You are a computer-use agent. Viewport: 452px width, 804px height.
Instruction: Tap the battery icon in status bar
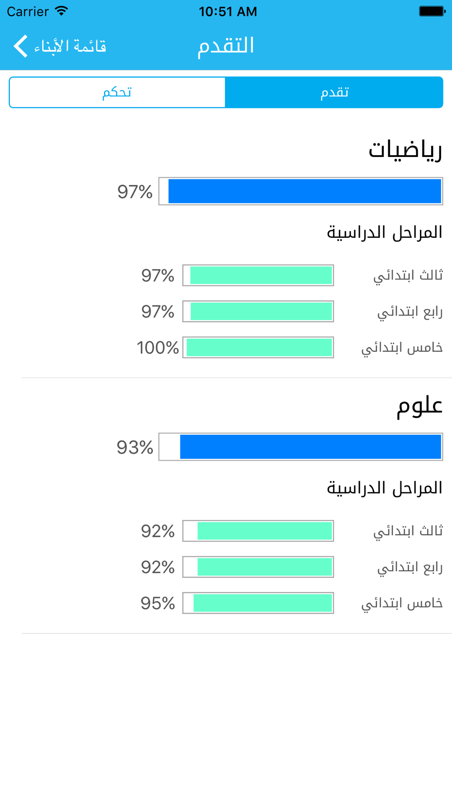pyautogui.click(x=432, y=11)
